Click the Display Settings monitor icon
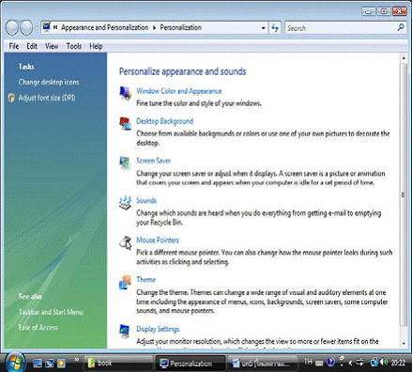The width and height of the screenshot is (412, 372). tap(125, 331)
